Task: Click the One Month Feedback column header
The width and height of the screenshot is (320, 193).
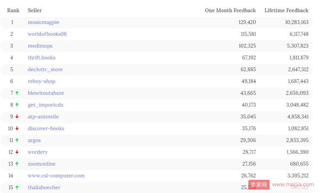Action: point(230,10)
